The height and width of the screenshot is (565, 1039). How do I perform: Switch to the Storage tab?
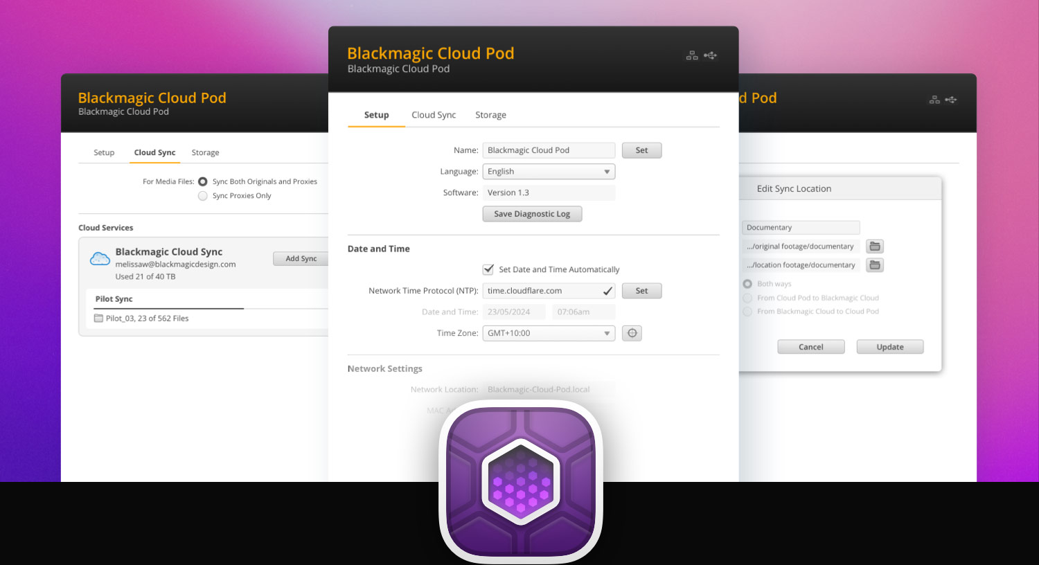[x=490, y=115]
